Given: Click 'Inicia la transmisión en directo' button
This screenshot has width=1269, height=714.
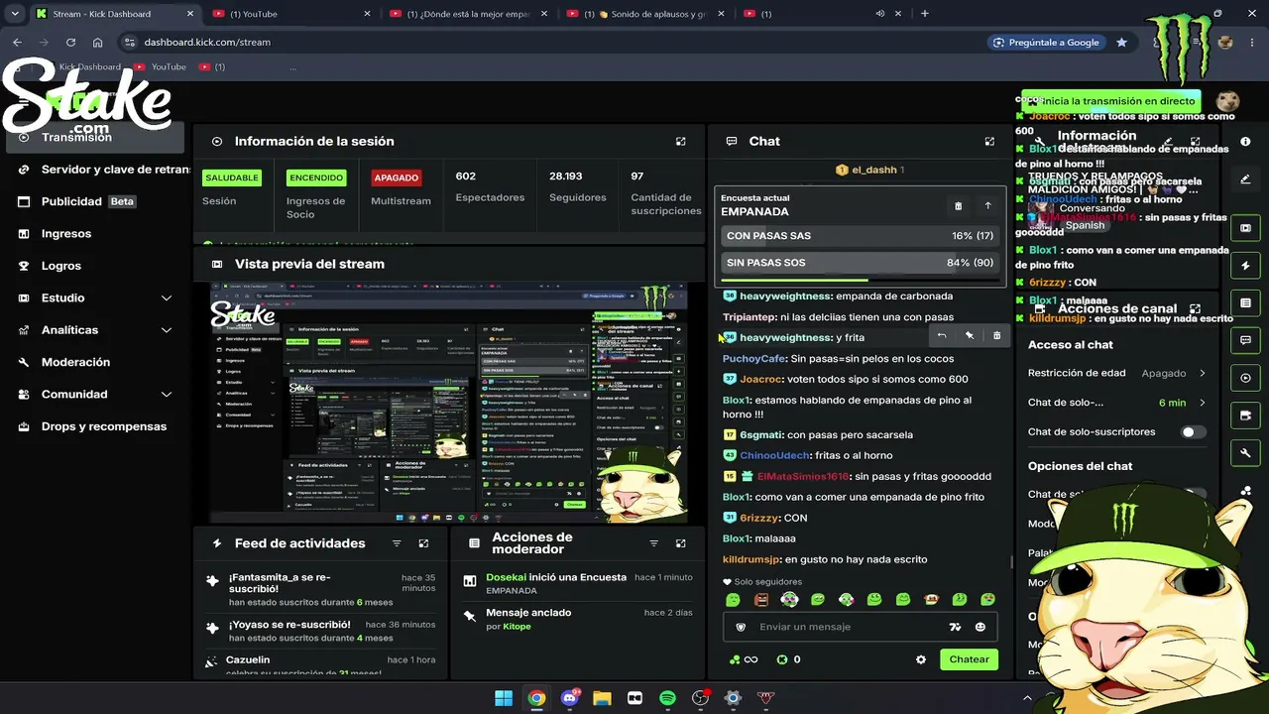Looking at the screenshot, I should point(1113,101).
